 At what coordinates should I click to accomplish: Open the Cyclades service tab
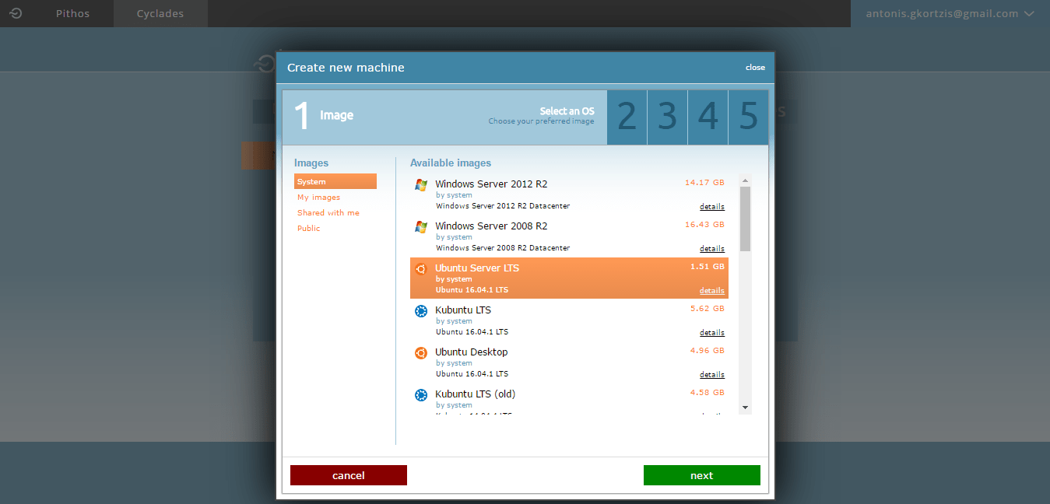click(x=160, y=13)
